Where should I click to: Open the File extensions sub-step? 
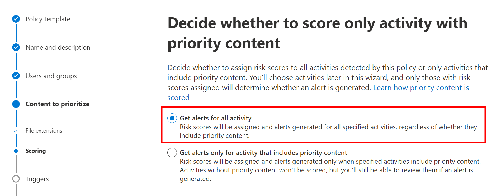click(44, 131)
